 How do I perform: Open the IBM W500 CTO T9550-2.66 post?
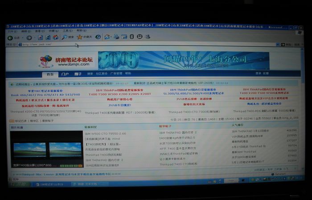106,134
